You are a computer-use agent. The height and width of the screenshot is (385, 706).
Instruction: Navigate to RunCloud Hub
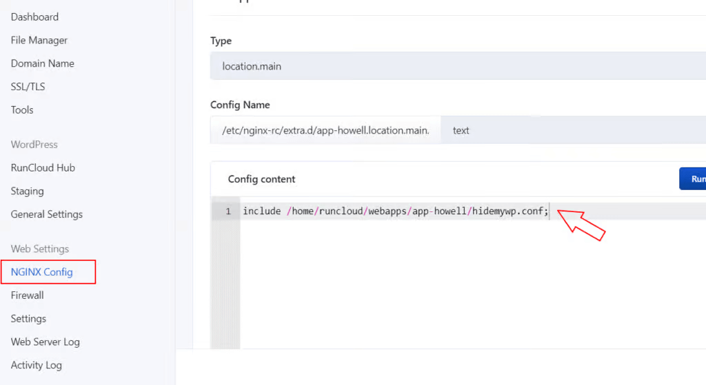[43, 168]
